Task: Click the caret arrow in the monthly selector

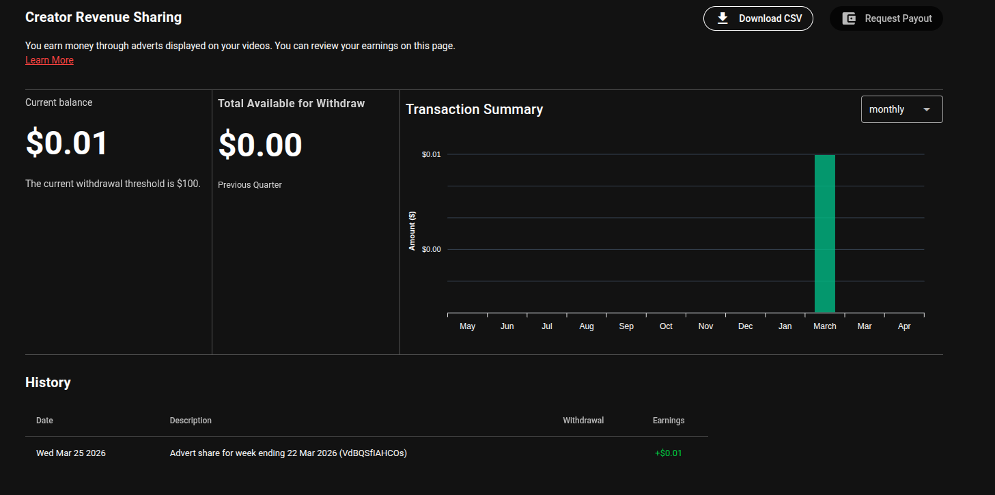Action: [x=927, y=109]
